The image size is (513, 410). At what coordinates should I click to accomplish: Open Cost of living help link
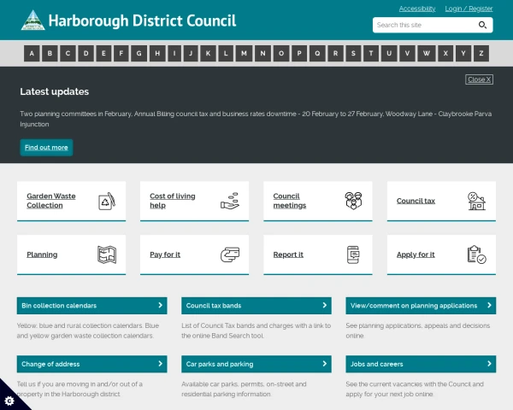173,201
